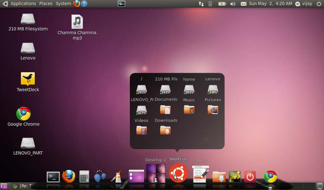The image size is (324, 190).
Task: Open Documents folder in the shortcuts popup
Action: (165, 110)
